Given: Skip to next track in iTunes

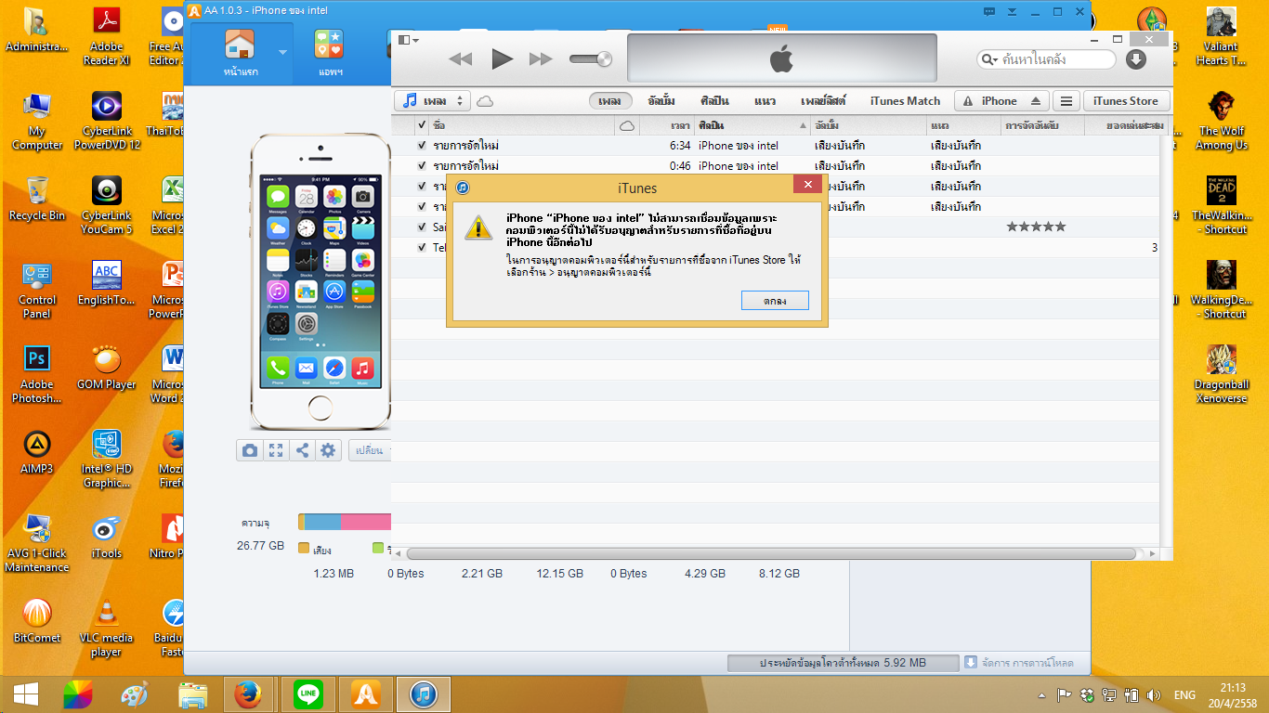Looking at the screenshot, I should (x=541, y=58).
